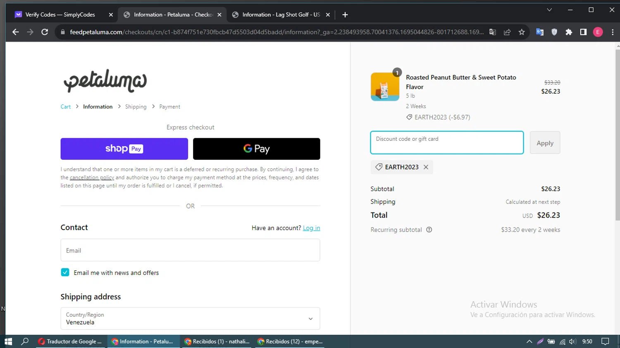Pay with Shop Pay button

click(x=124, y=149)
